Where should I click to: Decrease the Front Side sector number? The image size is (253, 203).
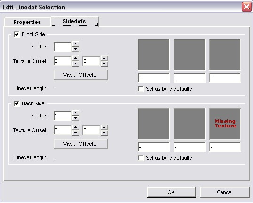pyautogui.click(x=76, y=49)
